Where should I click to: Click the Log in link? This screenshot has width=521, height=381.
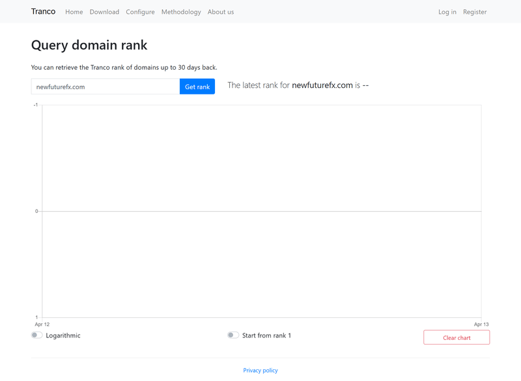click(x=447, y=12)
